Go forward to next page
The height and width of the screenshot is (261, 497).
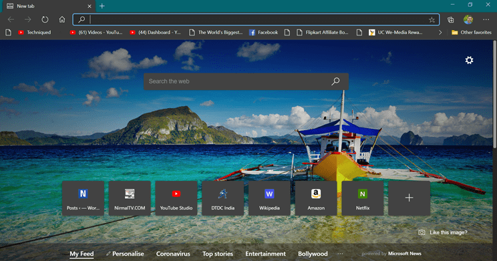(x=28, y=19)
